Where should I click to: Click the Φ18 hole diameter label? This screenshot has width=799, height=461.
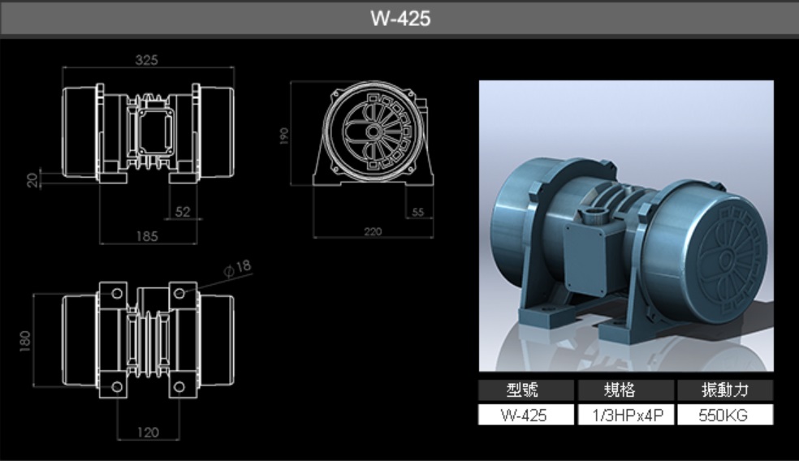[x=238, y=268]
